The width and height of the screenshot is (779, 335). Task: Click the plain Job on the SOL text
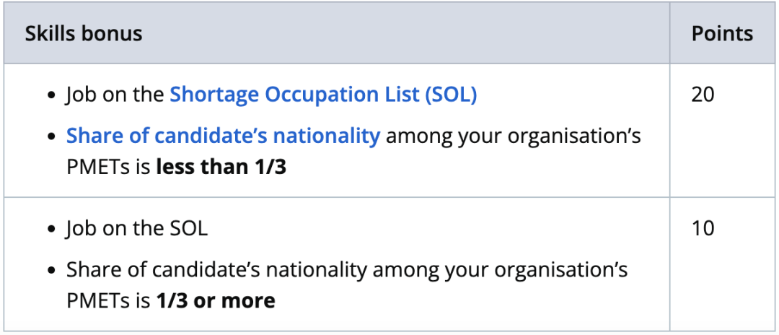point(137,229)
